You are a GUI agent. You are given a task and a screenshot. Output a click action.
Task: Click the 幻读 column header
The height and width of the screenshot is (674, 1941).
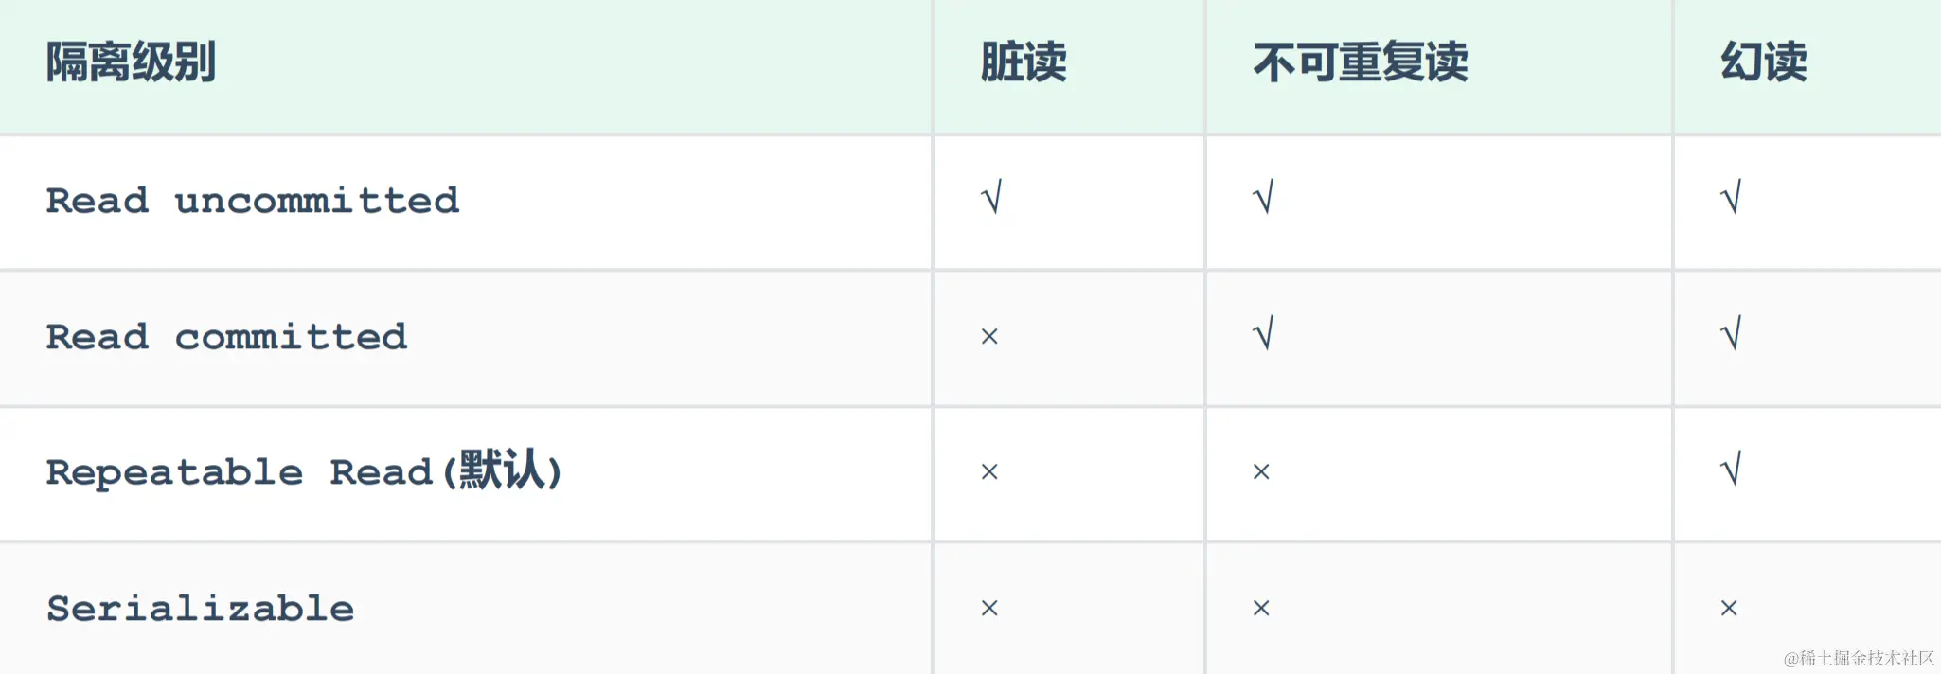(1763, 62)
